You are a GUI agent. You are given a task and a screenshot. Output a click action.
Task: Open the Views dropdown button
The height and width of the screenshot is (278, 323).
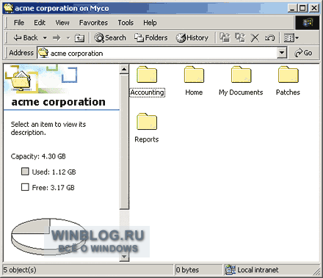click(x=291, y=38)
